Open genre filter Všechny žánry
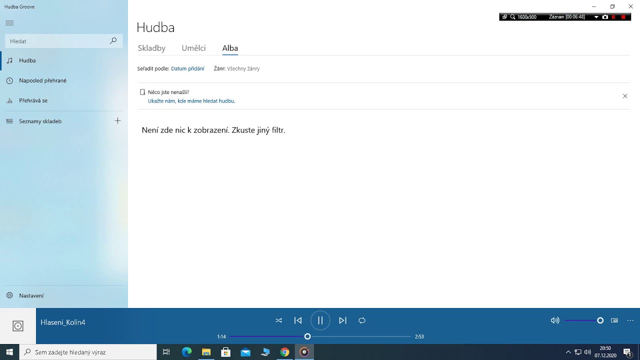640x360 pixels. [x=243, y=68]
